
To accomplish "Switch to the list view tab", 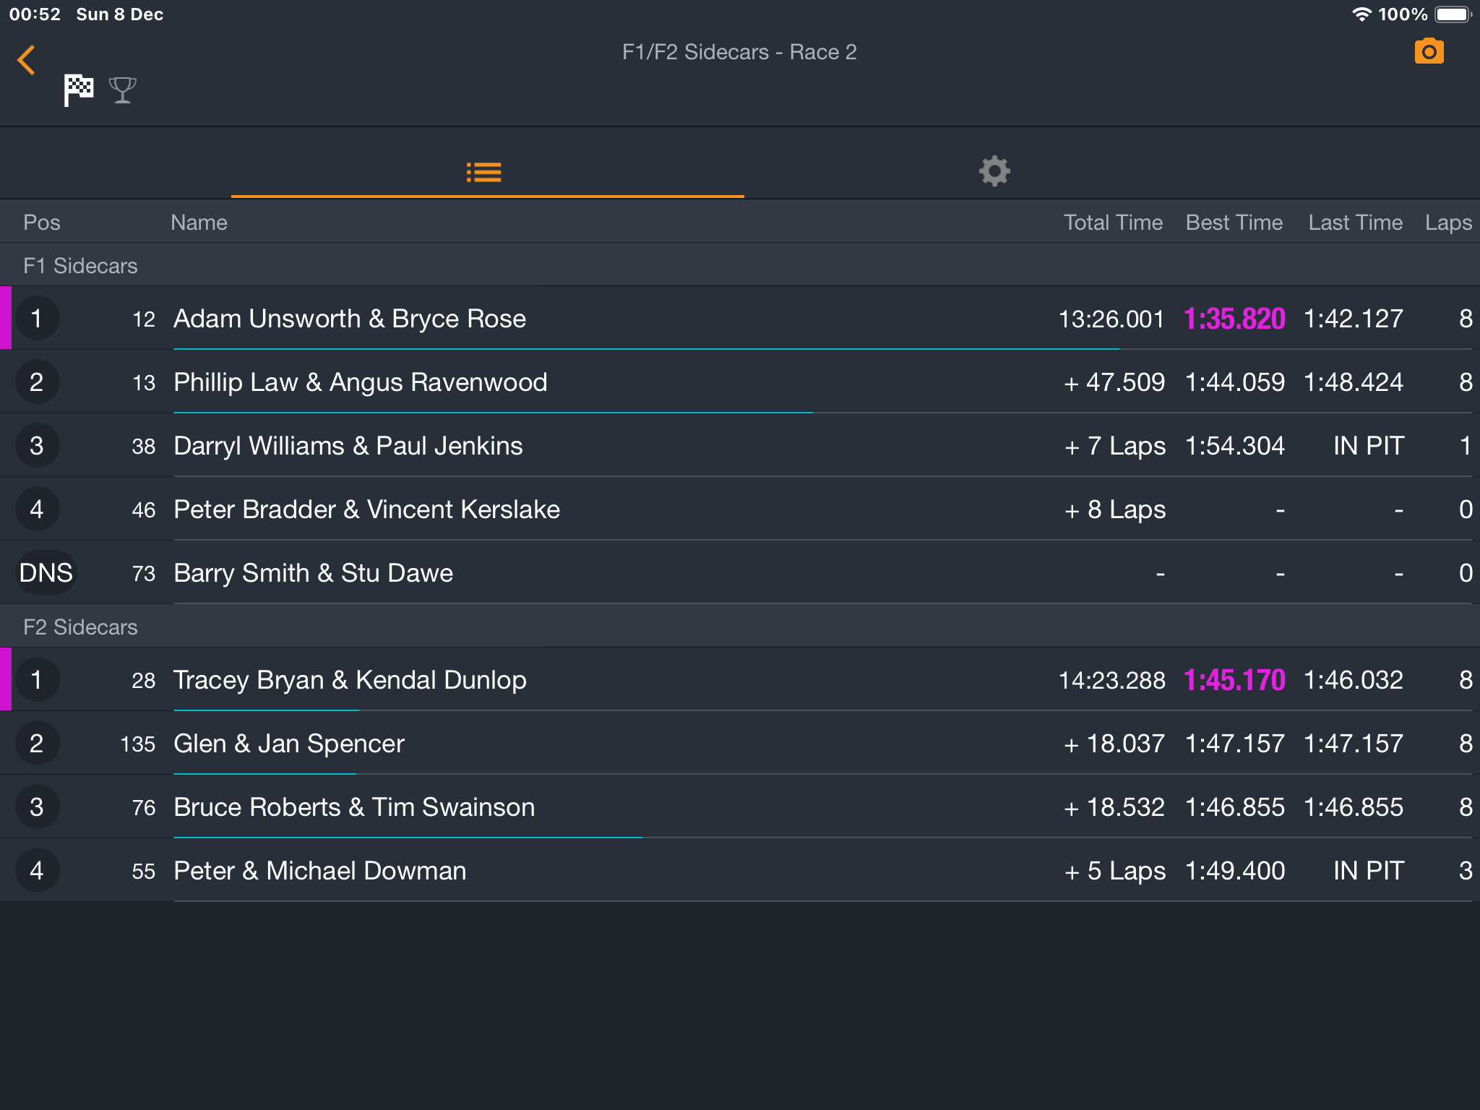I will click(x=484, y=172).
